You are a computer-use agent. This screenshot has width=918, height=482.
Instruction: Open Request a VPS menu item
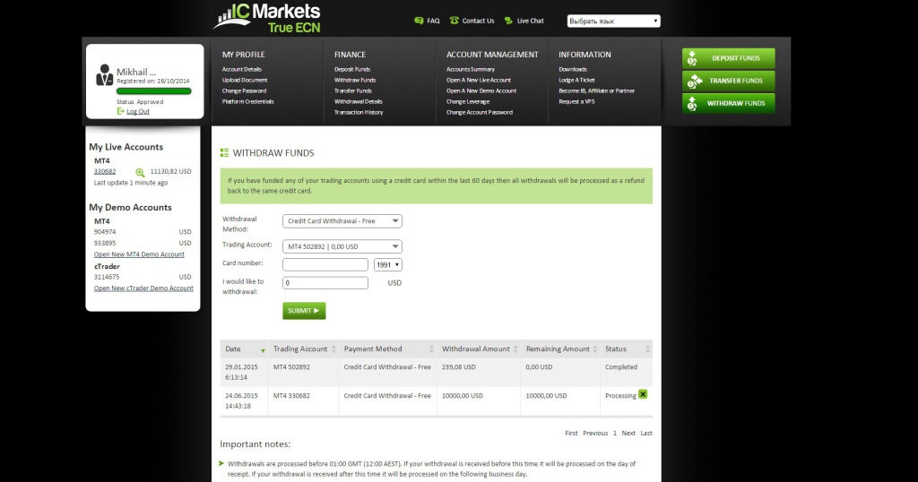(576, 101)
